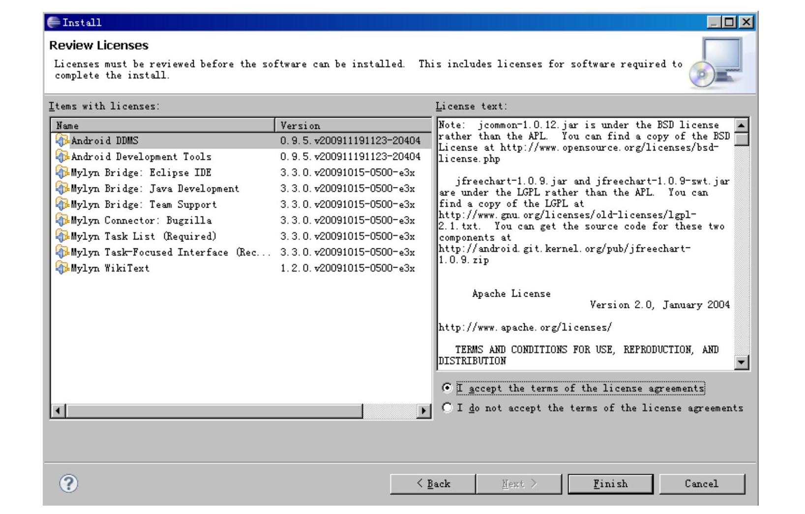Sort items by the Version column header
805x514 pixels.
point(353,125)
